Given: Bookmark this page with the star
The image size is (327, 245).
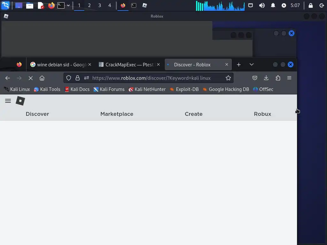Looking at the screenshot, I should pyautogui.click(x=228, y=78).
